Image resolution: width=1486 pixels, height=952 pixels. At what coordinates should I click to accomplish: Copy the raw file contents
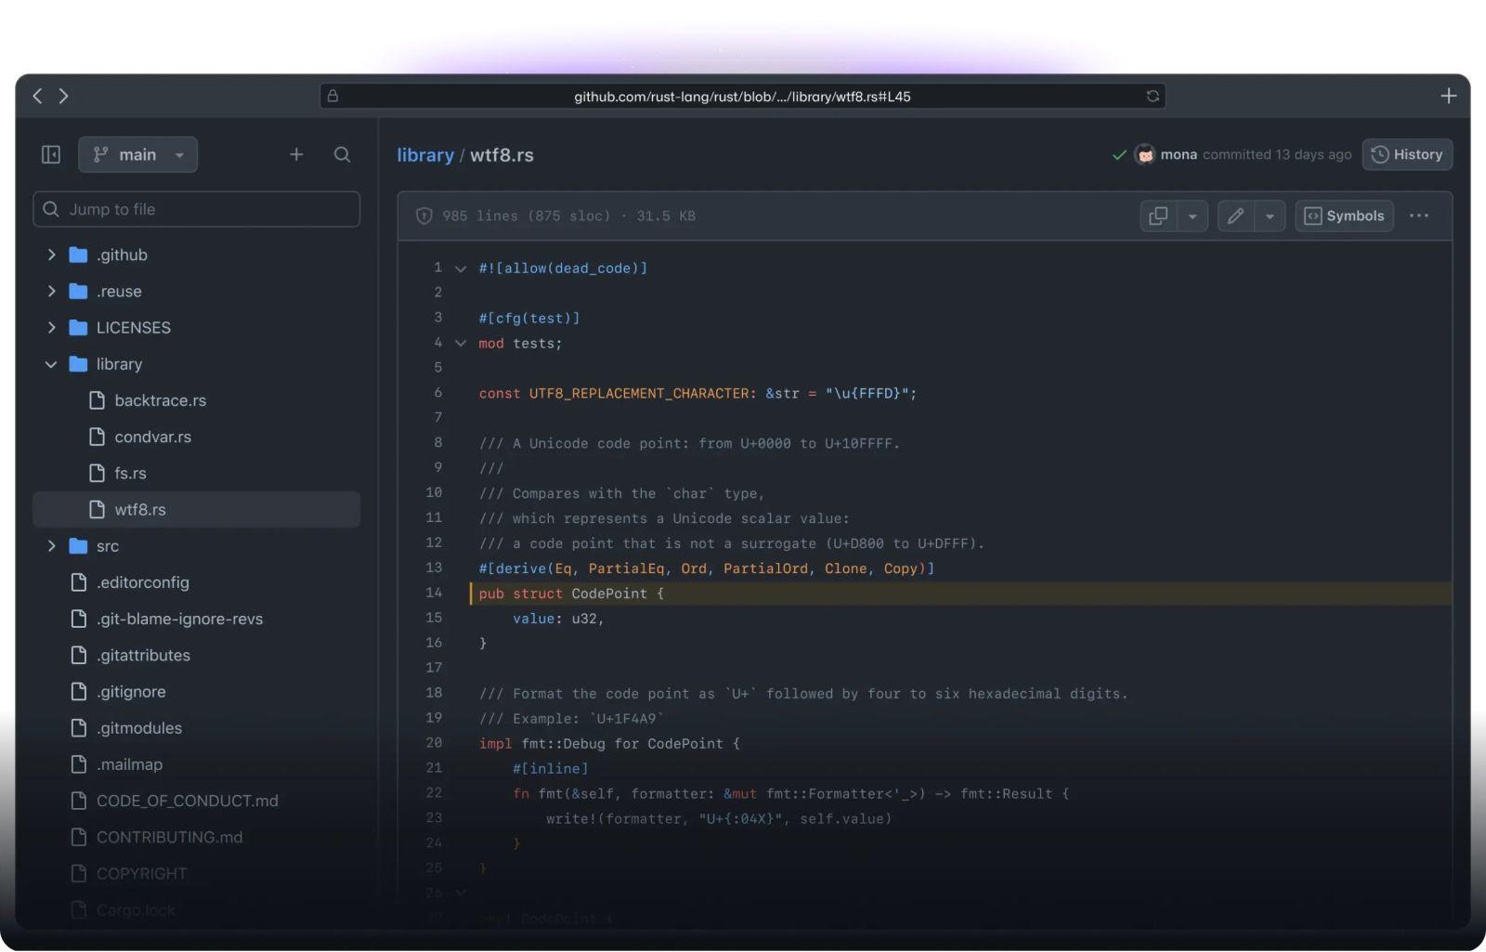click(x=1158, y=215)
